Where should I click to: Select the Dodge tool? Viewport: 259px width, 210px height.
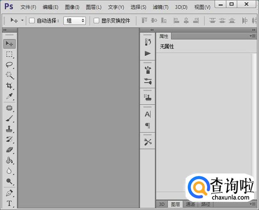click(x=9, y=181)
